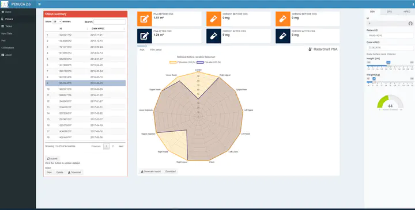Click the Submit button under the table
This screenshot has width=415, height=210.
click(x=52, y=159)
